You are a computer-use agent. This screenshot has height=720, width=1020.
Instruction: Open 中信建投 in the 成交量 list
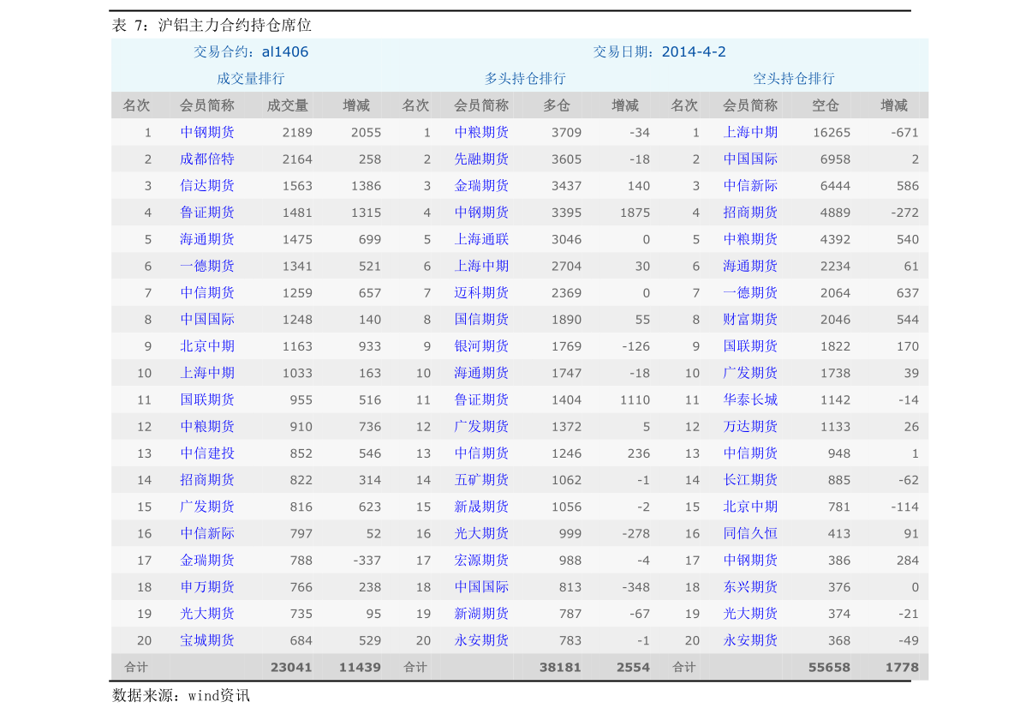click(207, 453)
